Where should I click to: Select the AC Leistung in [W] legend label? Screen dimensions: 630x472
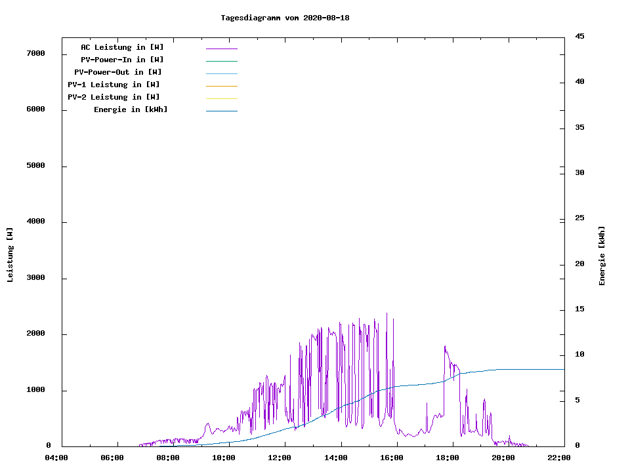pos(122,47)
